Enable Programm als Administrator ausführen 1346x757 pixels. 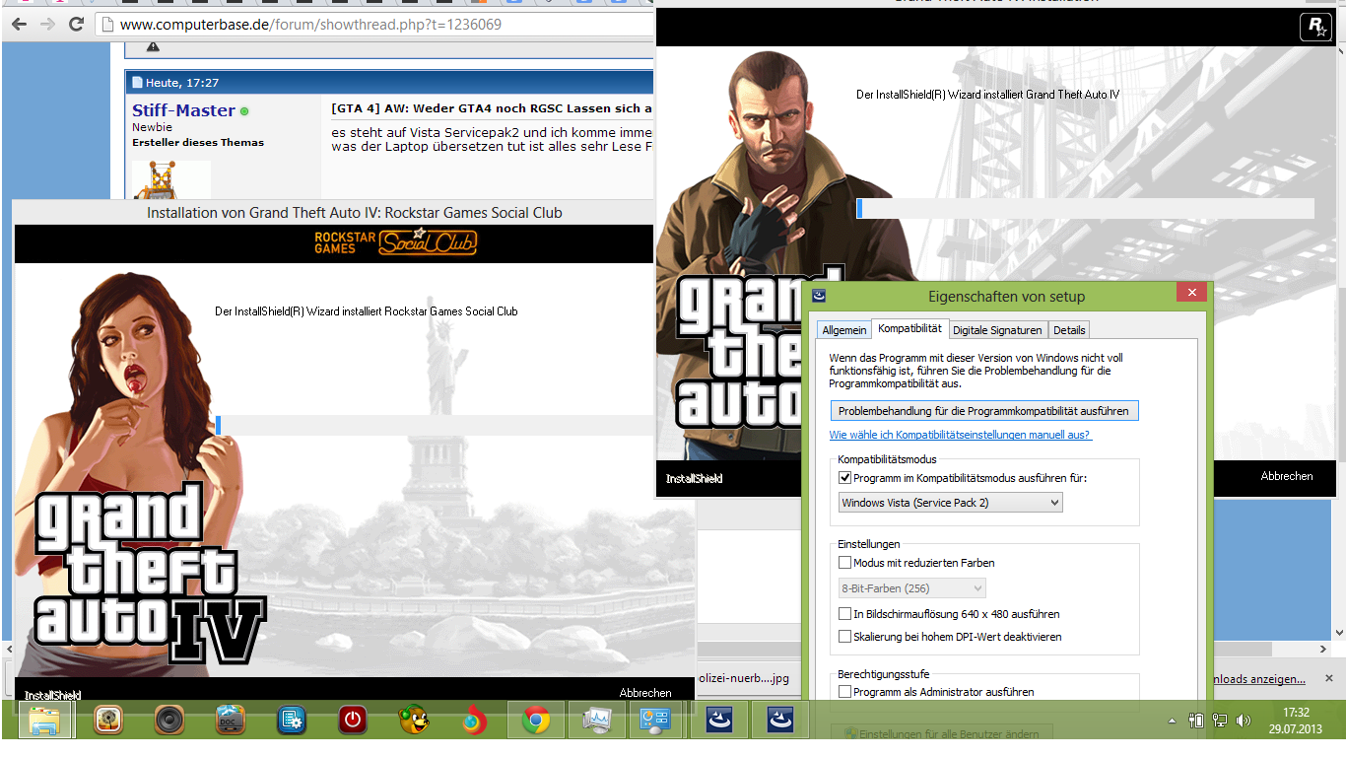click(x=844, y=692)
